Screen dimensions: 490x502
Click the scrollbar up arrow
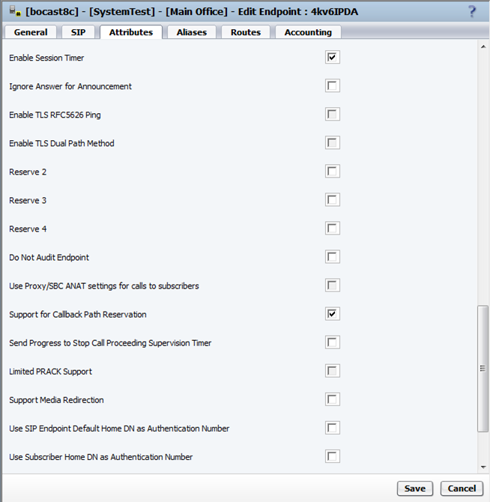483,47
